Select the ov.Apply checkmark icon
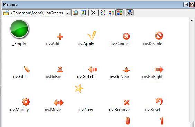 (92, 35)
